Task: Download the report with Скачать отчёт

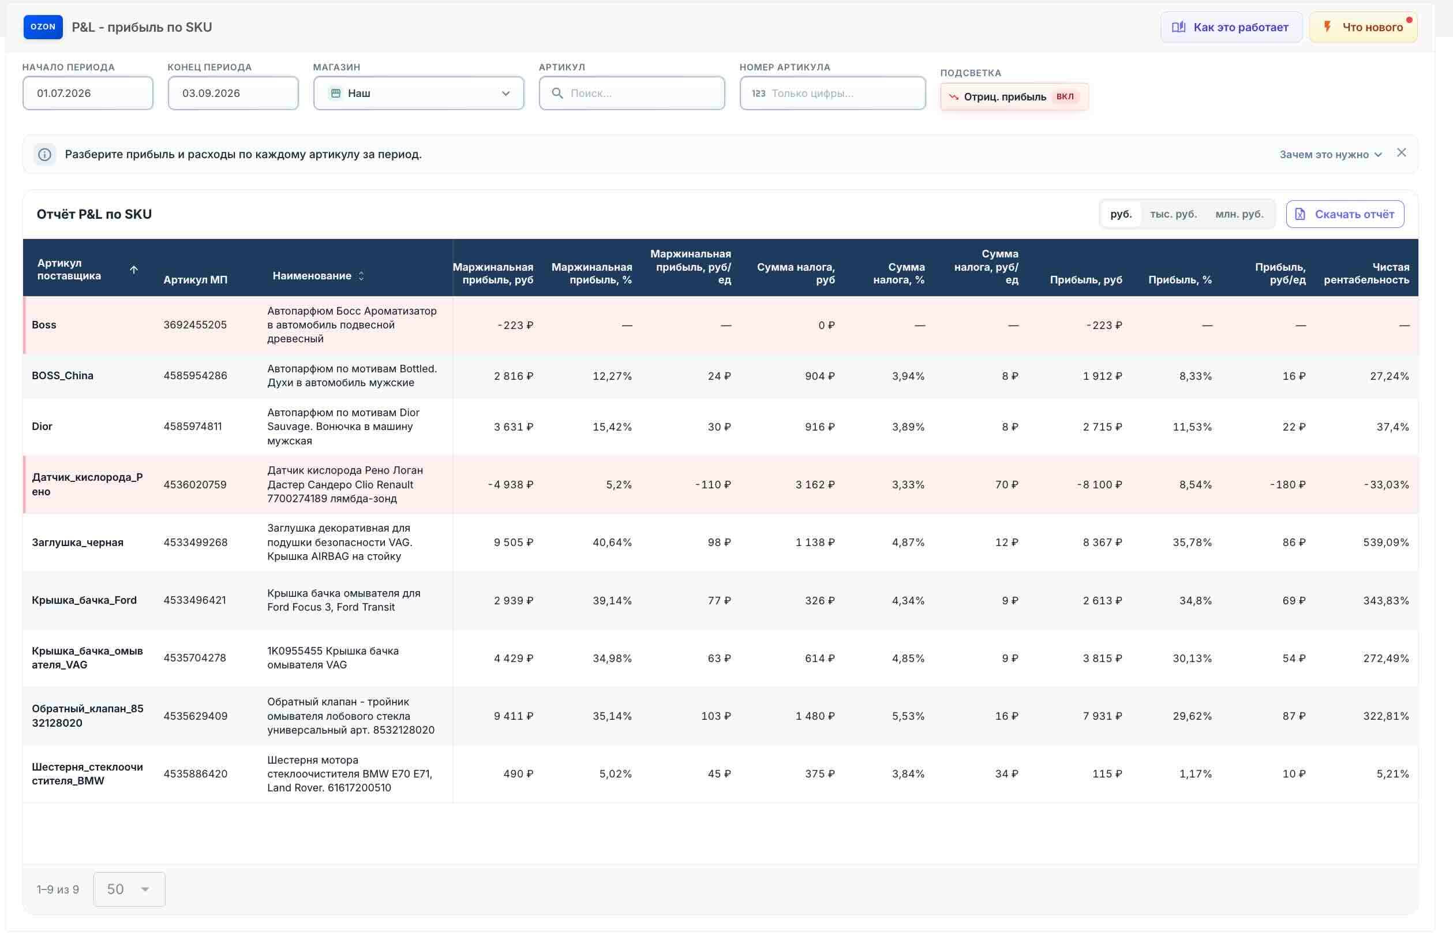Action: click(1345, 214)
